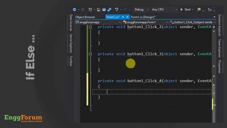Open the Server Explorer side panel tab
The width and height of the screenshot is (227, 128).
tap(71, 43)
